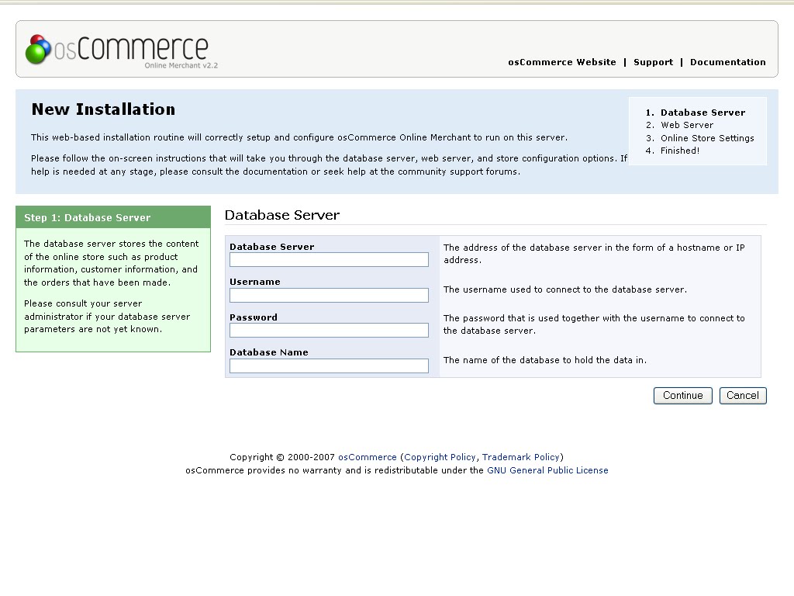Open the Copyright Policy link
The height and width of the screenshot is (596, 794).
point(440,457)
